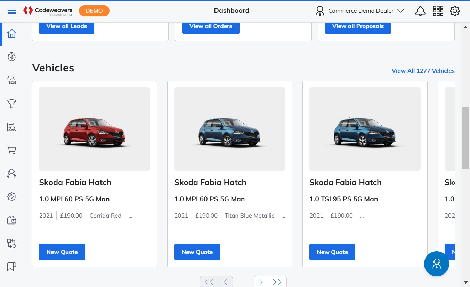Image resolution: width=470 pixels, height=287 pixels.
Task: Expand ellipsis on Corrida Red card
Action: coord(130,216)
